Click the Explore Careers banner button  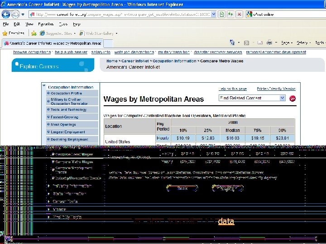(x=53, y=65)
